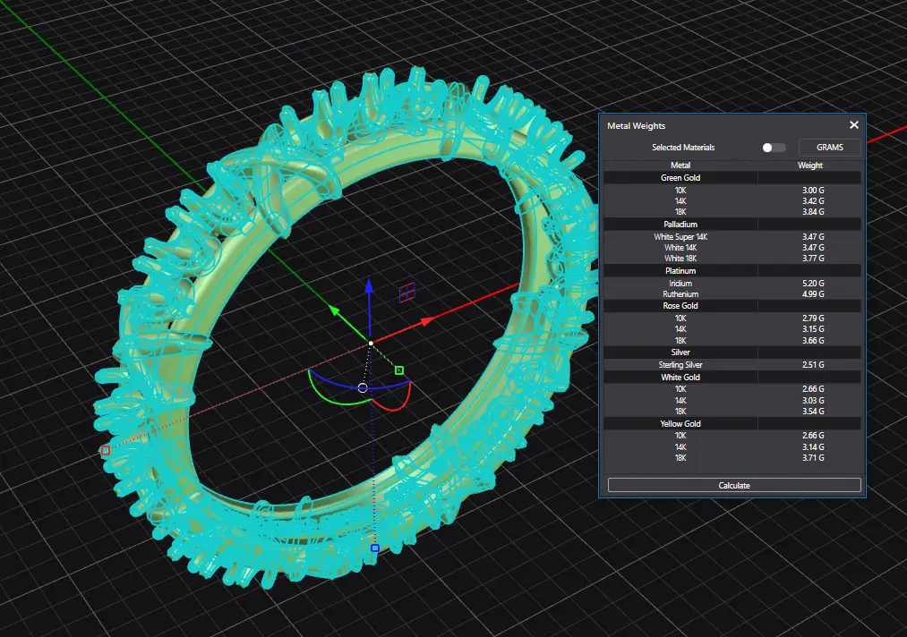Select the White 14K palladium row

click(732, 248)
